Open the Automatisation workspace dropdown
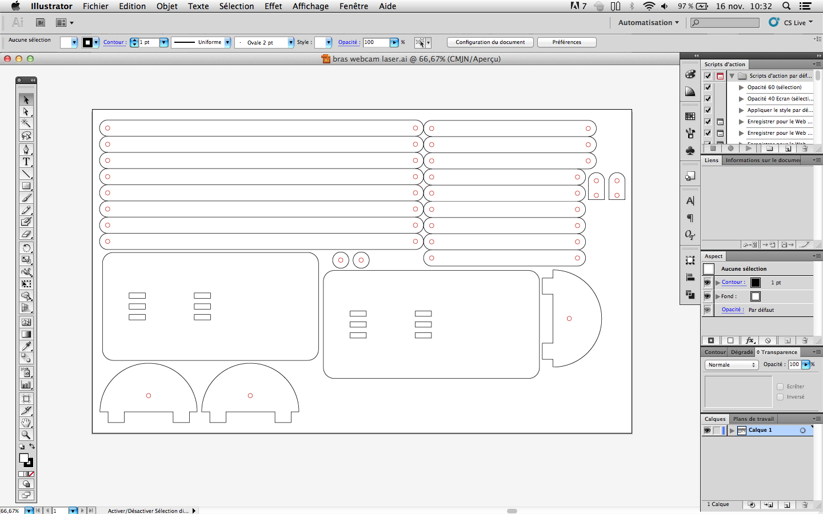The image size is (823, 514). click(x=649, y=23)
